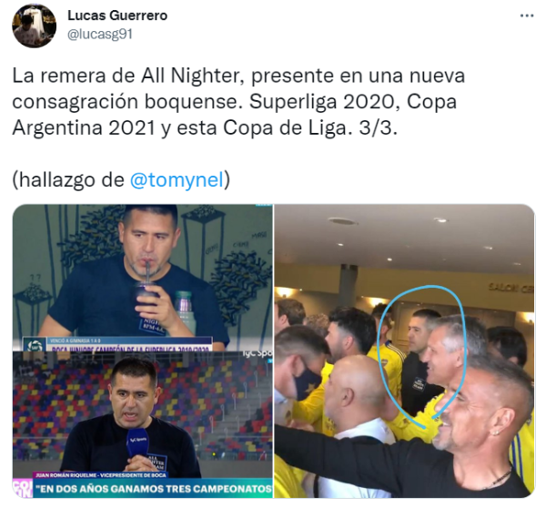Click the TyC Sports microphone in interview image
Image resolution: width=546 pixels, height=508 pixels.
(138, 442)
